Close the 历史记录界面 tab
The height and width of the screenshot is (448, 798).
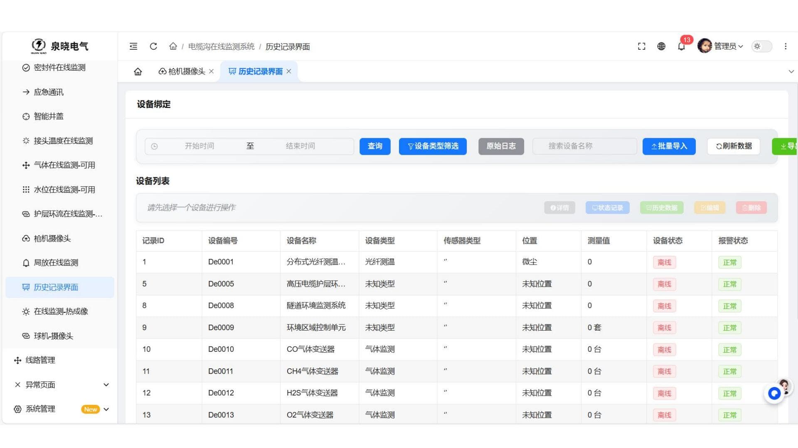tap(288, 71)
